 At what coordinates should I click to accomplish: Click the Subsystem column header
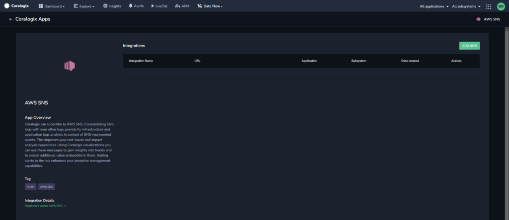pos(359,61)
